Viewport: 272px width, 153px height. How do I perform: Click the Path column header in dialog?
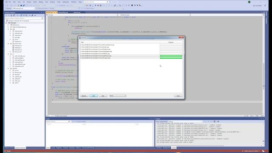[120, 42]
